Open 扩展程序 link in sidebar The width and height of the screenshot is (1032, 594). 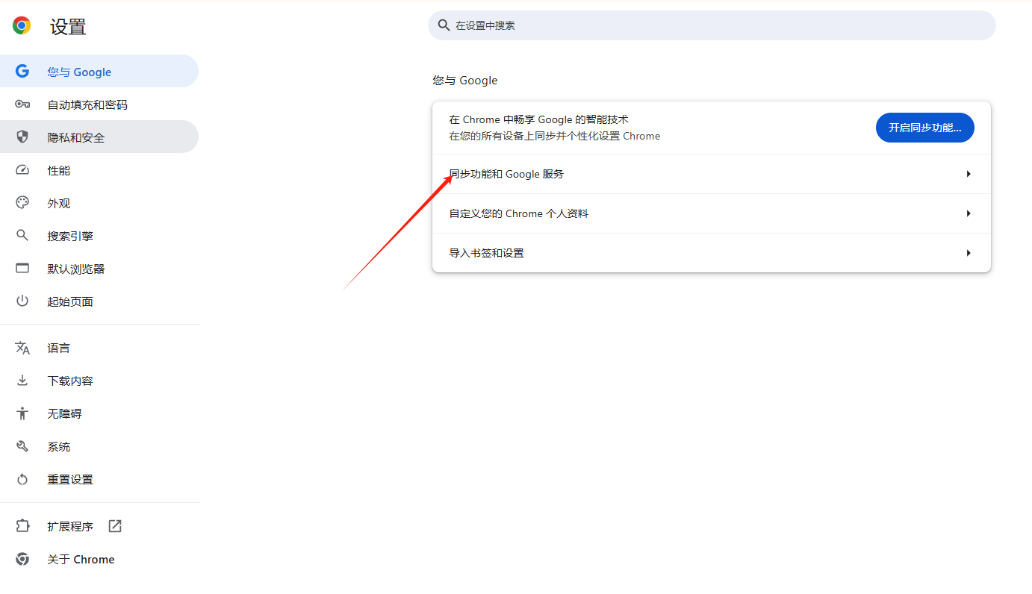pyautogui.click(x=99, y=526)
